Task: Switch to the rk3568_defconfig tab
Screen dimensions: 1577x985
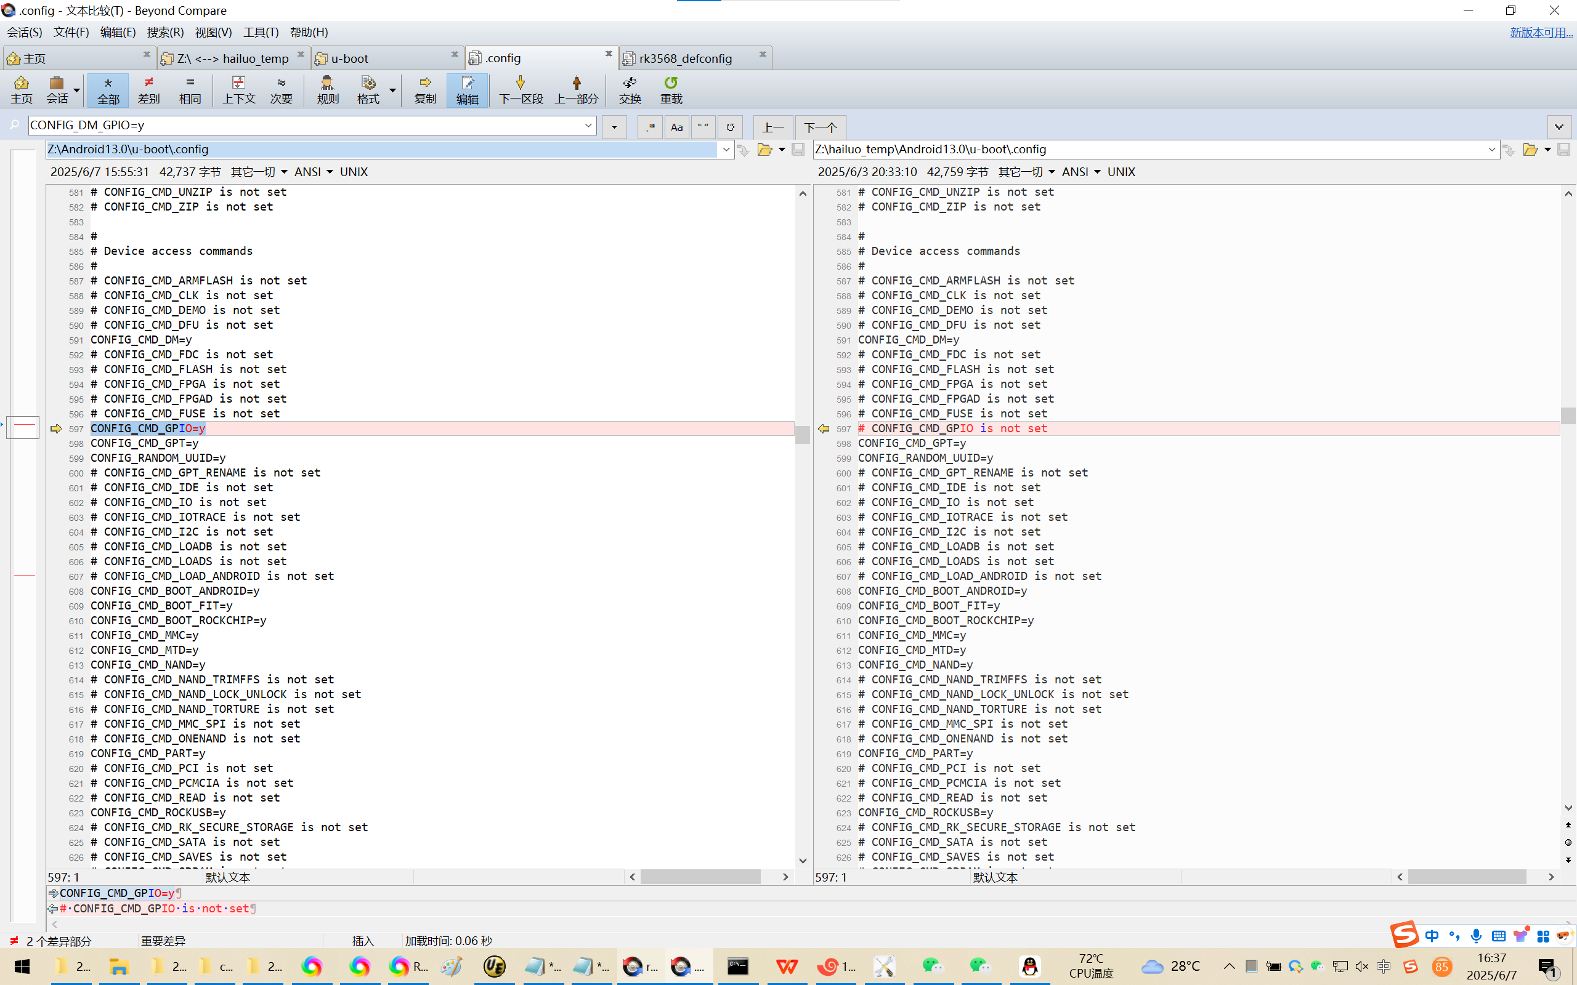Action: pyautogui.click(x=685, y=58)
